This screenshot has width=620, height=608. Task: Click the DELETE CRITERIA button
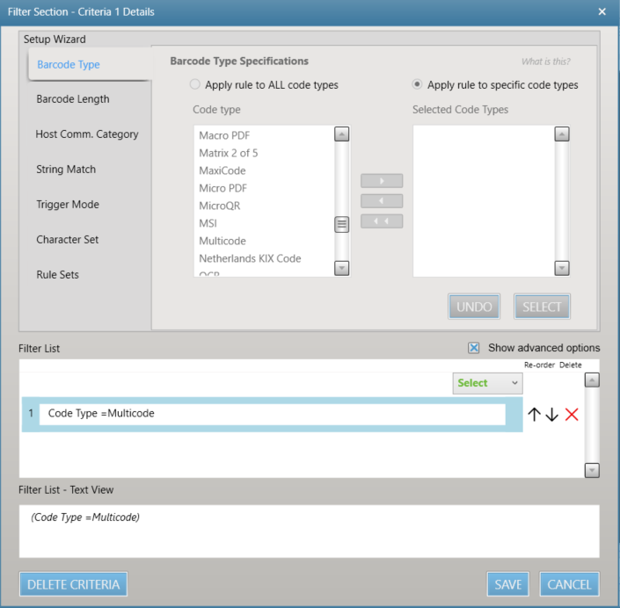pyautogui.click(x=73, y=584)
